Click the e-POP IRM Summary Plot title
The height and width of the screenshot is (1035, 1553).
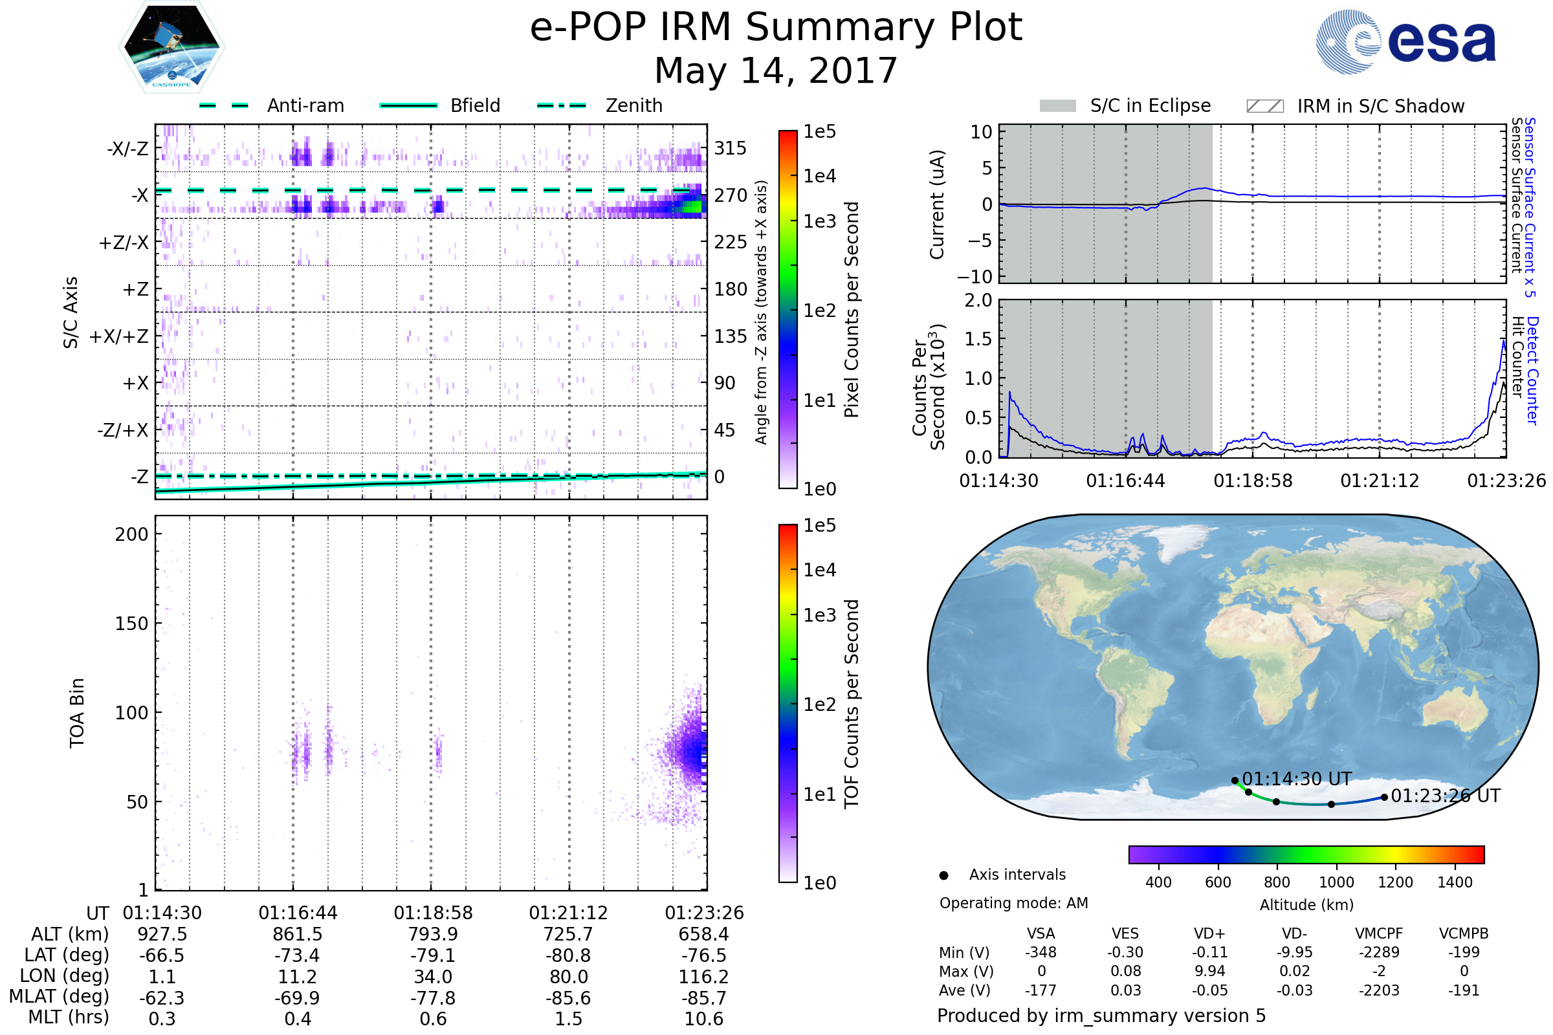(776, 28)
